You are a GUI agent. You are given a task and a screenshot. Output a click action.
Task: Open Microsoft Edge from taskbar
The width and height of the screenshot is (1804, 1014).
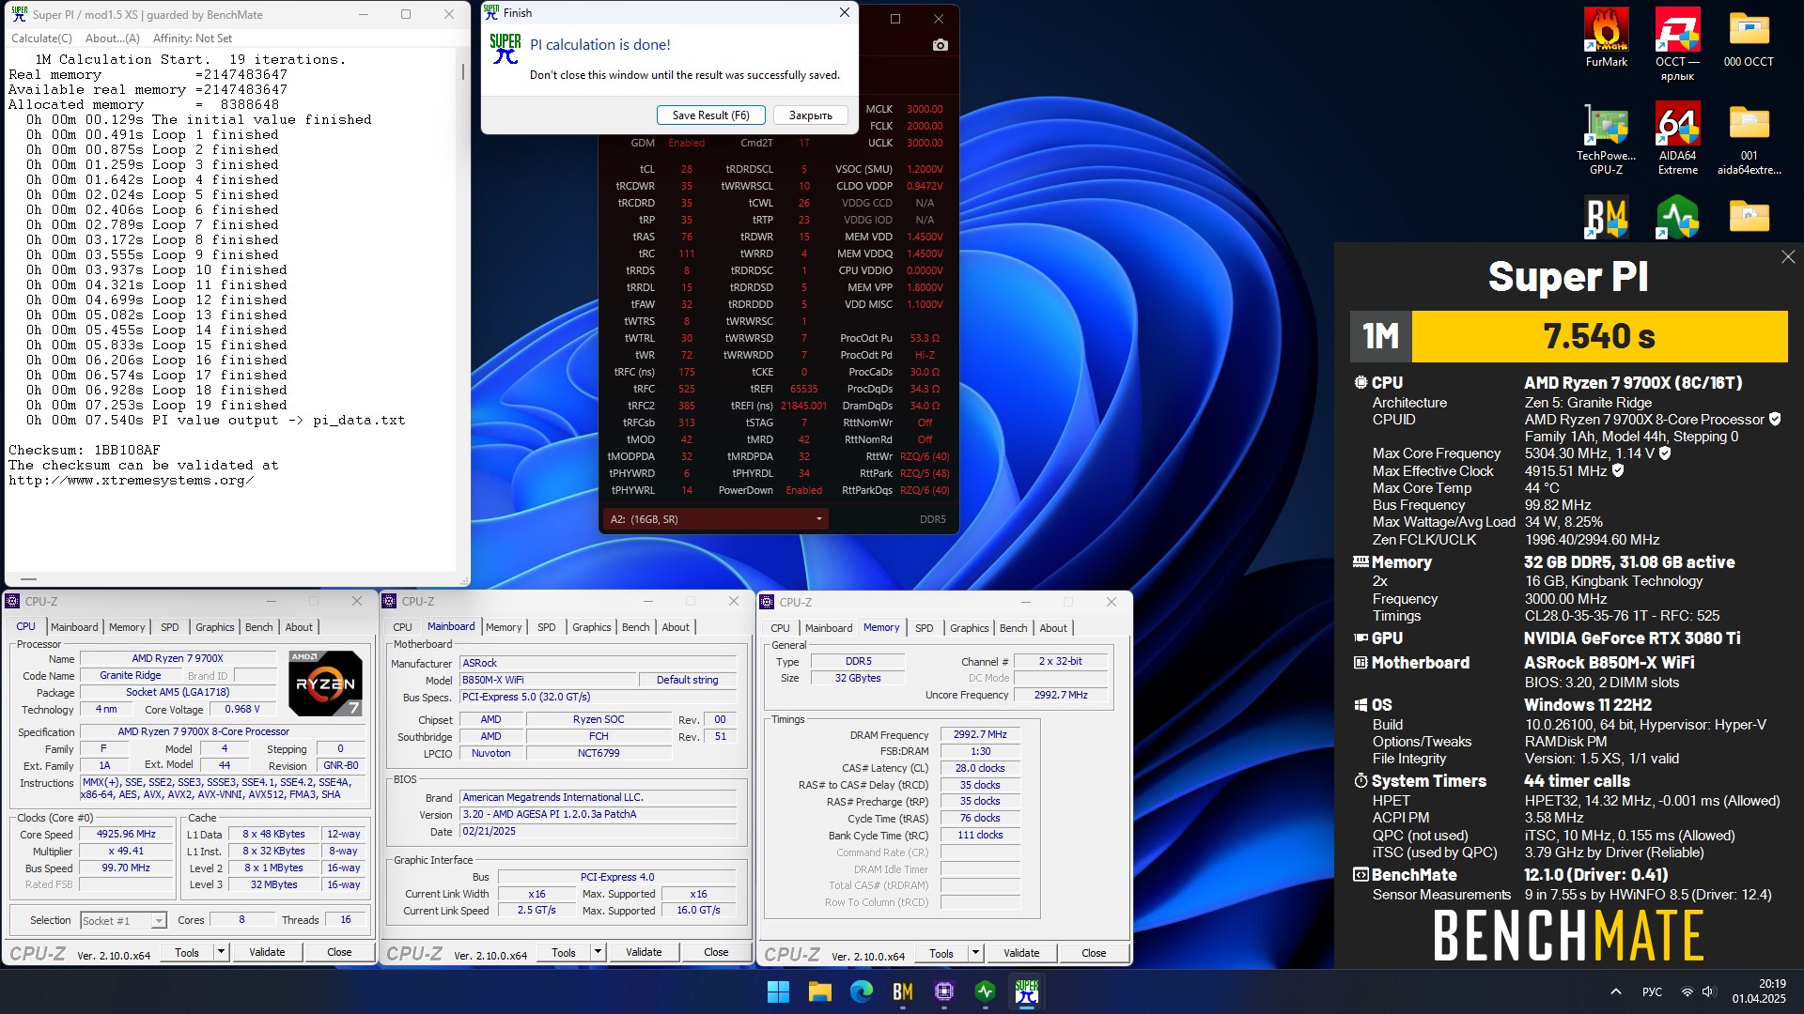tap(861, 991)
